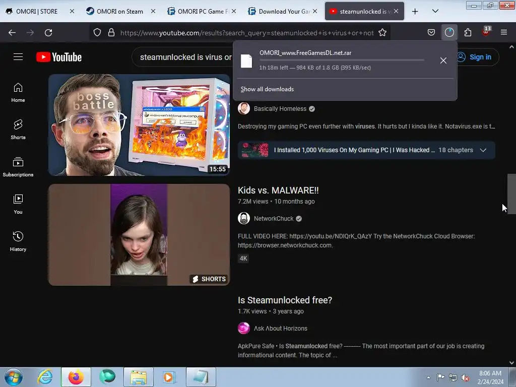The width and height of the screenshot is (516, 387).
Task: Open the media player taskbar icon
Action: (169, 377)
